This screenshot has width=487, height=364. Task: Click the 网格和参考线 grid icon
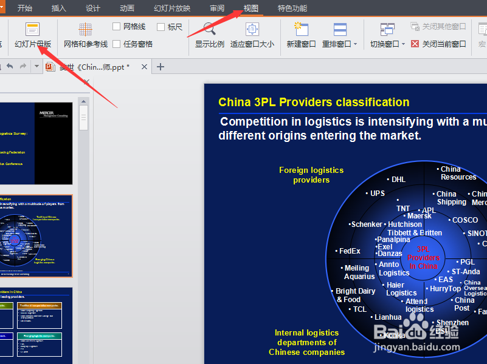[x=85, y=30]
